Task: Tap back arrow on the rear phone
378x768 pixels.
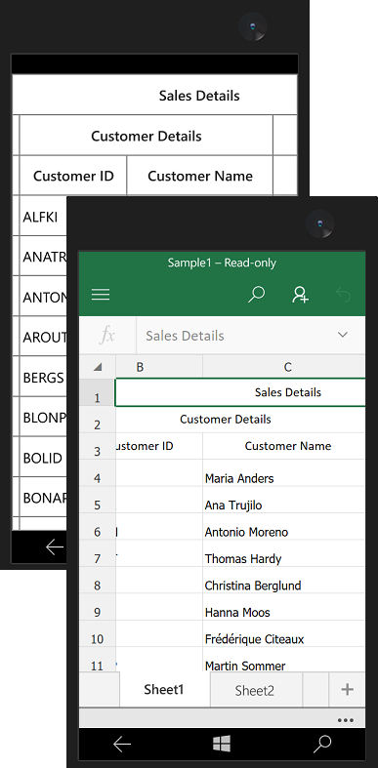Action: [55, 547]
